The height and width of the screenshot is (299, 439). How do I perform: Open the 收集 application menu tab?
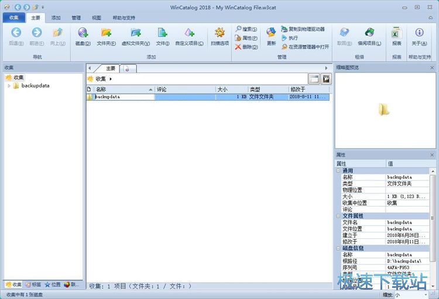13,18
